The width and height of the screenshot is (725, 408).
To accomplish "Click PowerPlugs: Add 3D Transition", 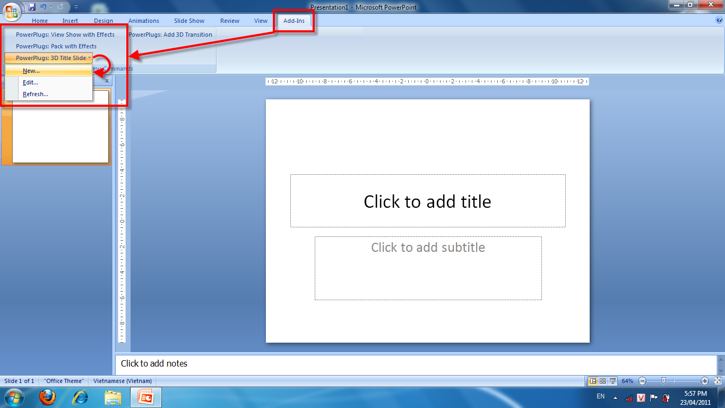I will (170, 35).
